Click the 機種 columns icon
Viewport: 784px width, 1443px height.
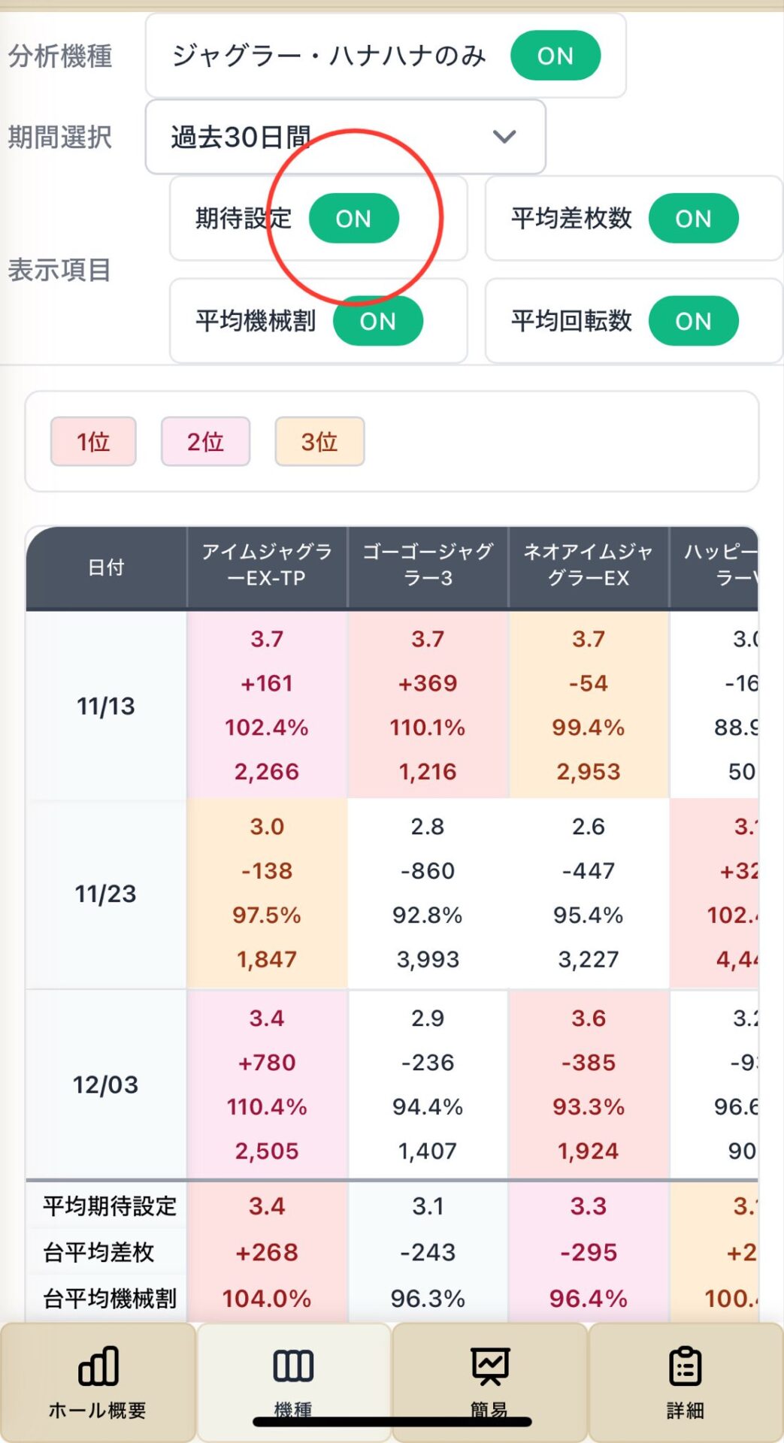click(x=293, y=1366)
